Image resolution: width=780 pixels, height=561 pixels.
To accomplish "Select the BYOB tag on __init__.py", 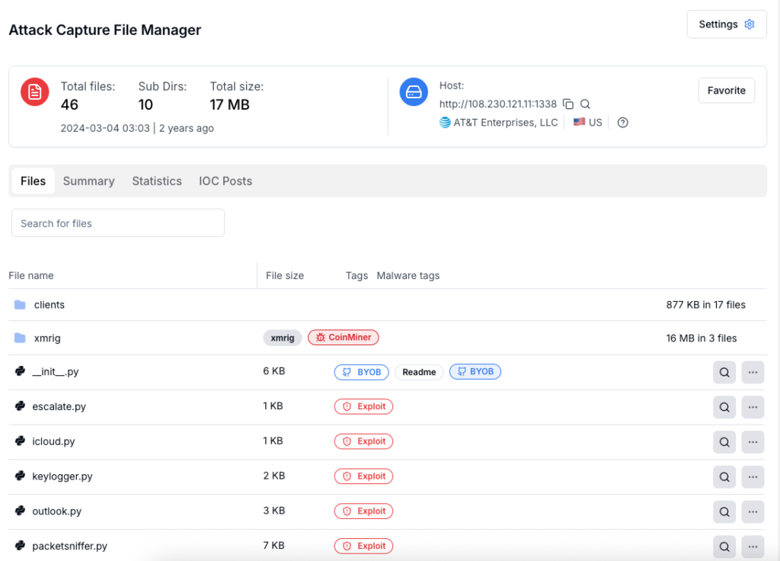I will 361,372.
